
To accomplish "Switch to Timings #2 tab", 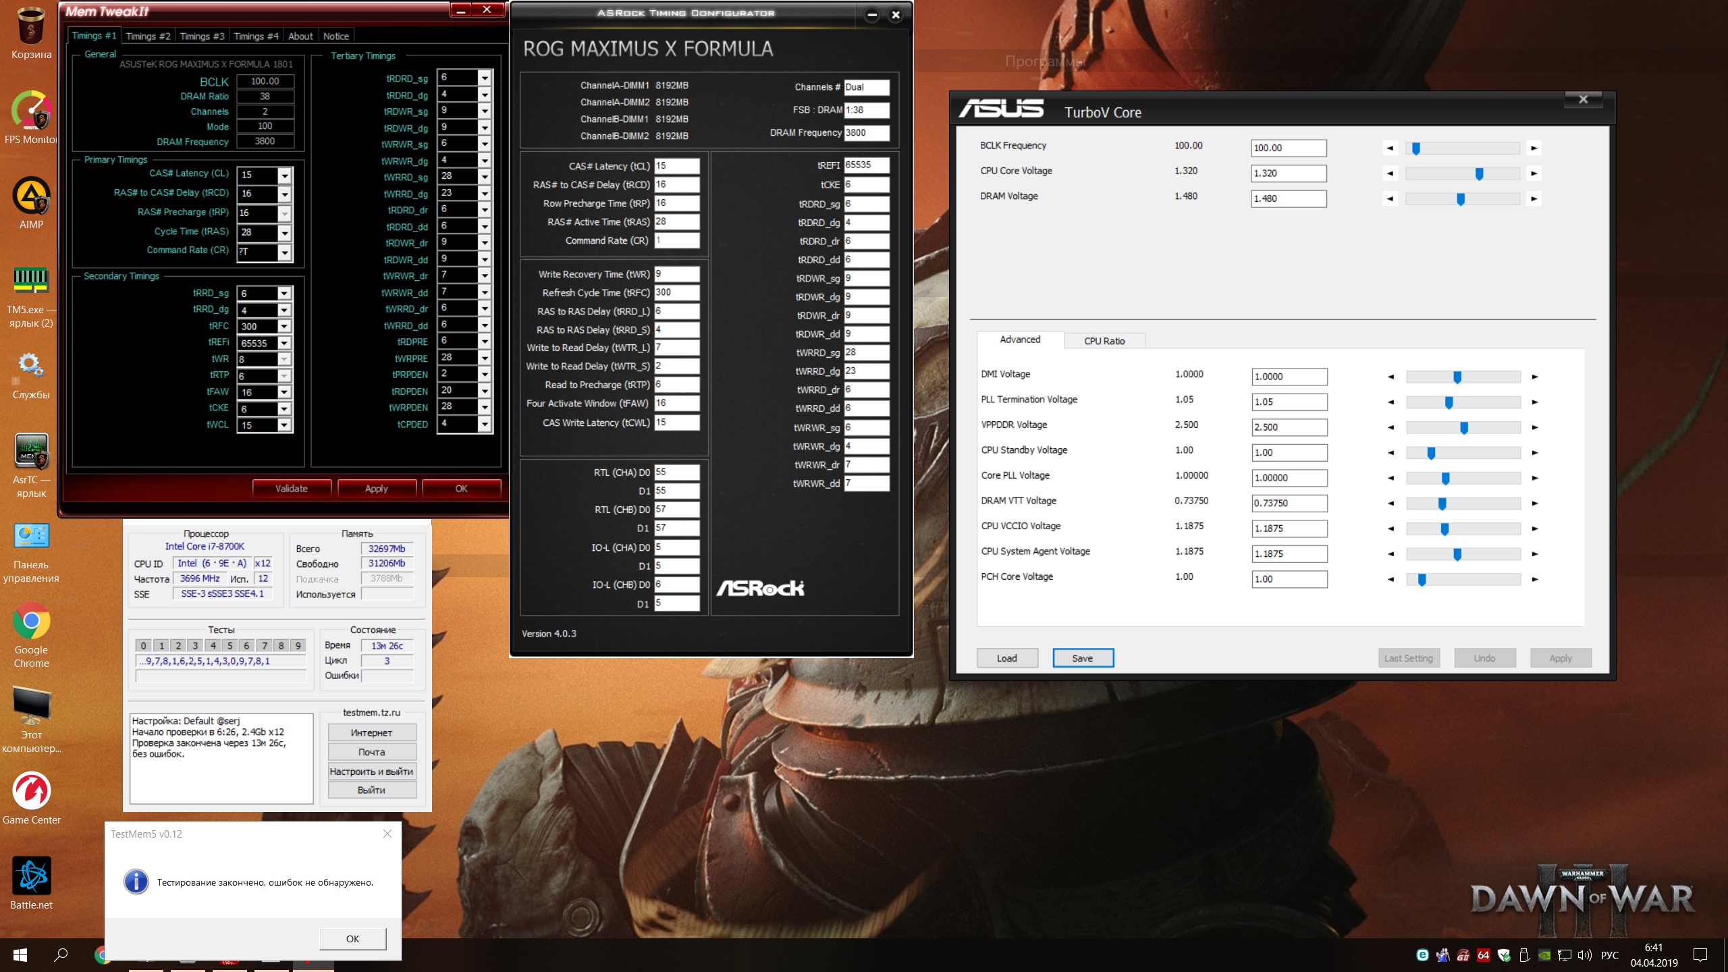I will pos(148,36).
